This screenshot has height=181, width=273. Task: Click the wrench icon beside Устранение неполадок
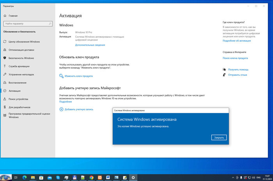(5, 75)
